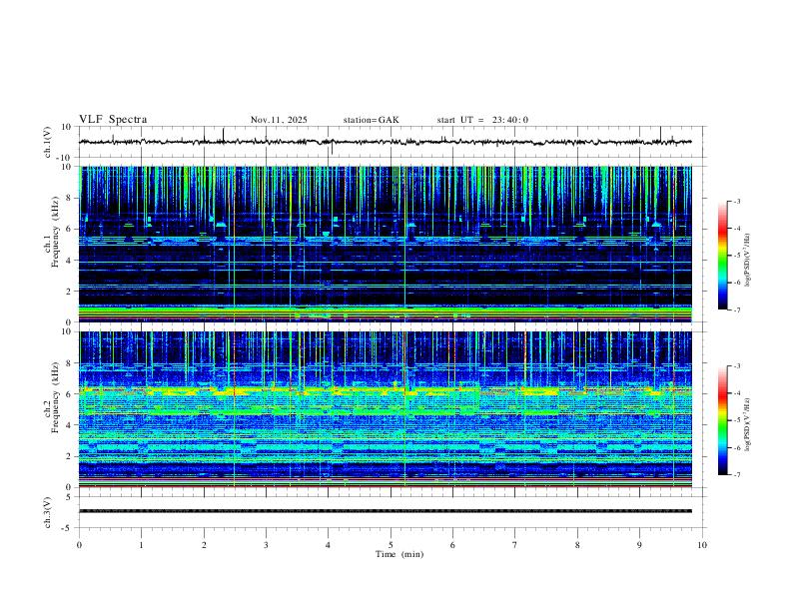Screen dimensions: 791x611
Task: Click the "-5" tick on ch.3 voltage axis
Action: coord(67,528)
